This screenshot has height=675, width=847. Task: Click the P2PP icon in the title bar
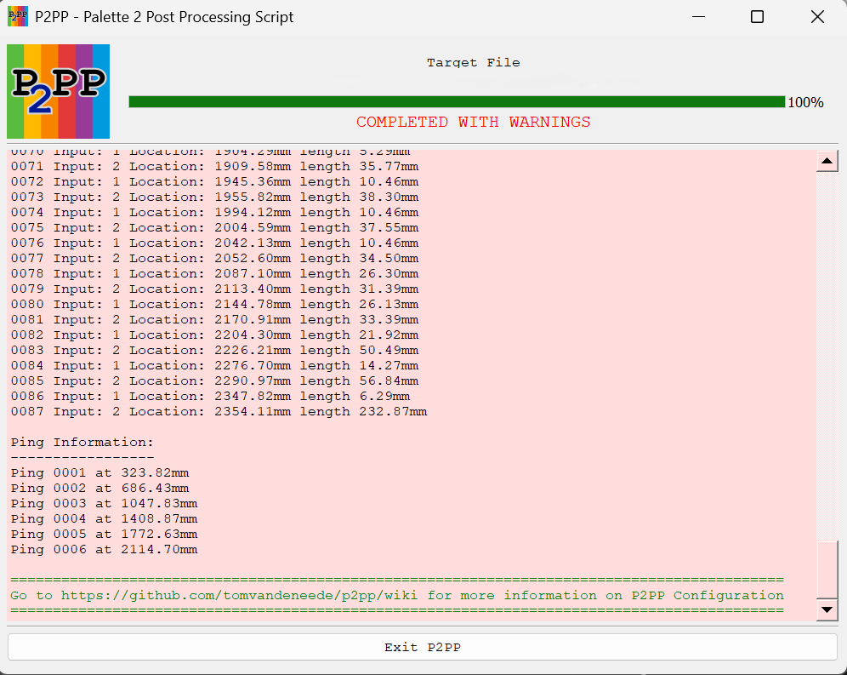coord(16,16)
